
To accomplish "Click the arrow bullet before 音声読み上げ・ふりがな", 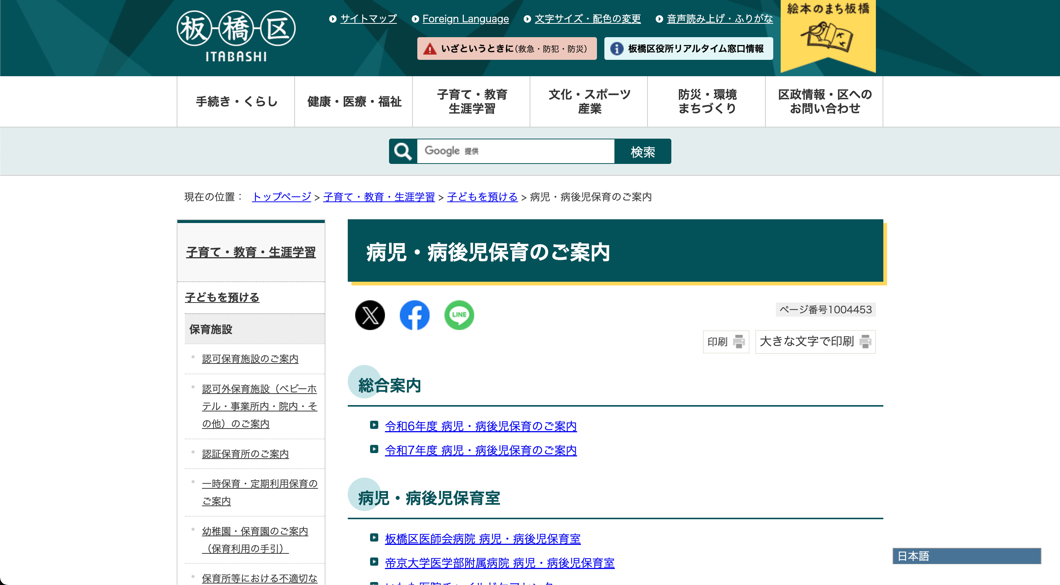I will (x=659, y=19).
